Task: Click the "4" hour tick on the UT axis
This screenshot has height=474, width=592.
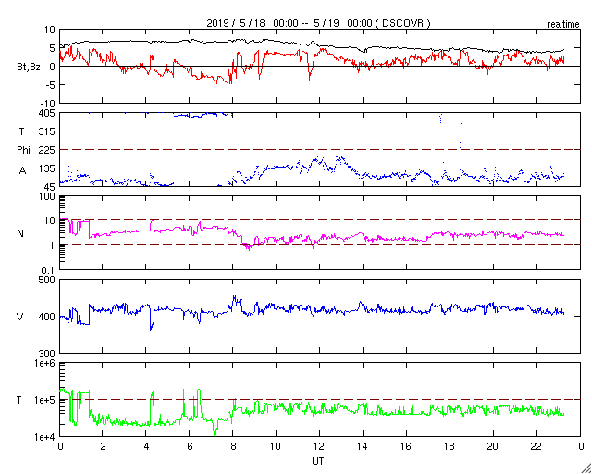Action: 146,445
